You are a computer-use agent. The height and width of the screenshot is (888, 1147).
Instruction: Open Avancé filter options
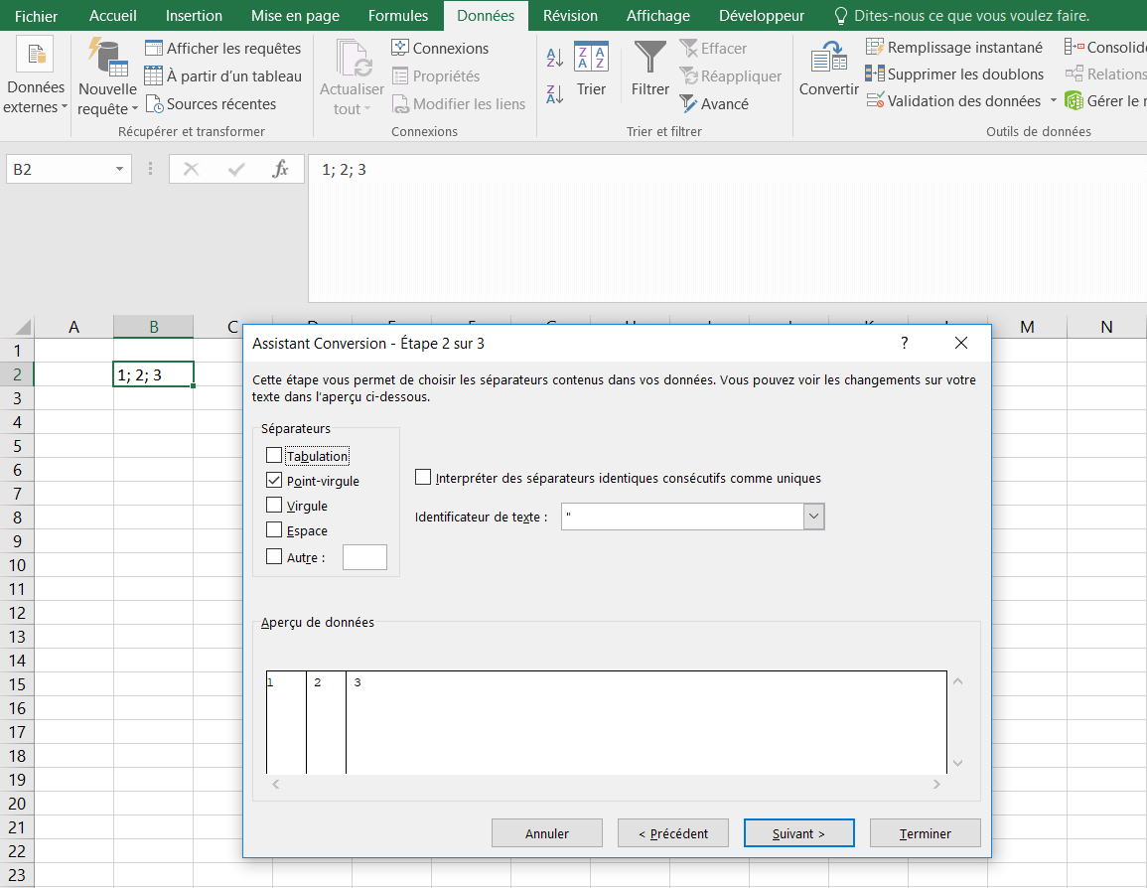pos(714,104)
